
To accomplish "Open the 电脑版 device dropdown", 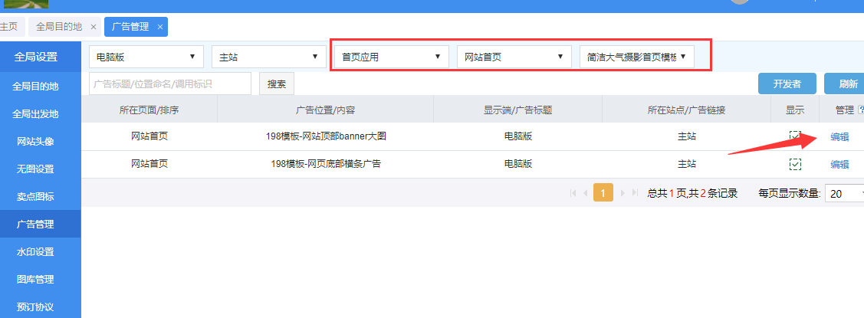I will click(x=146, y=57).
